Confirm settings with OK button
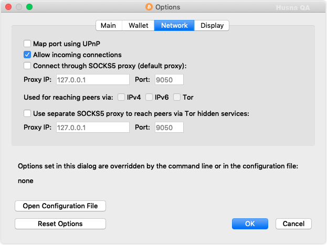Screen dimensions: 327x245 (250, 223)
